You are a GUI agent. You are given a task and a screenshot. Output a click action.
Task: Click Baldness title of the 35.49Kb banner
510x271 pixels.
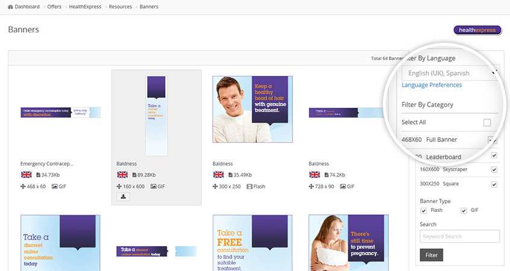(223, 164)
